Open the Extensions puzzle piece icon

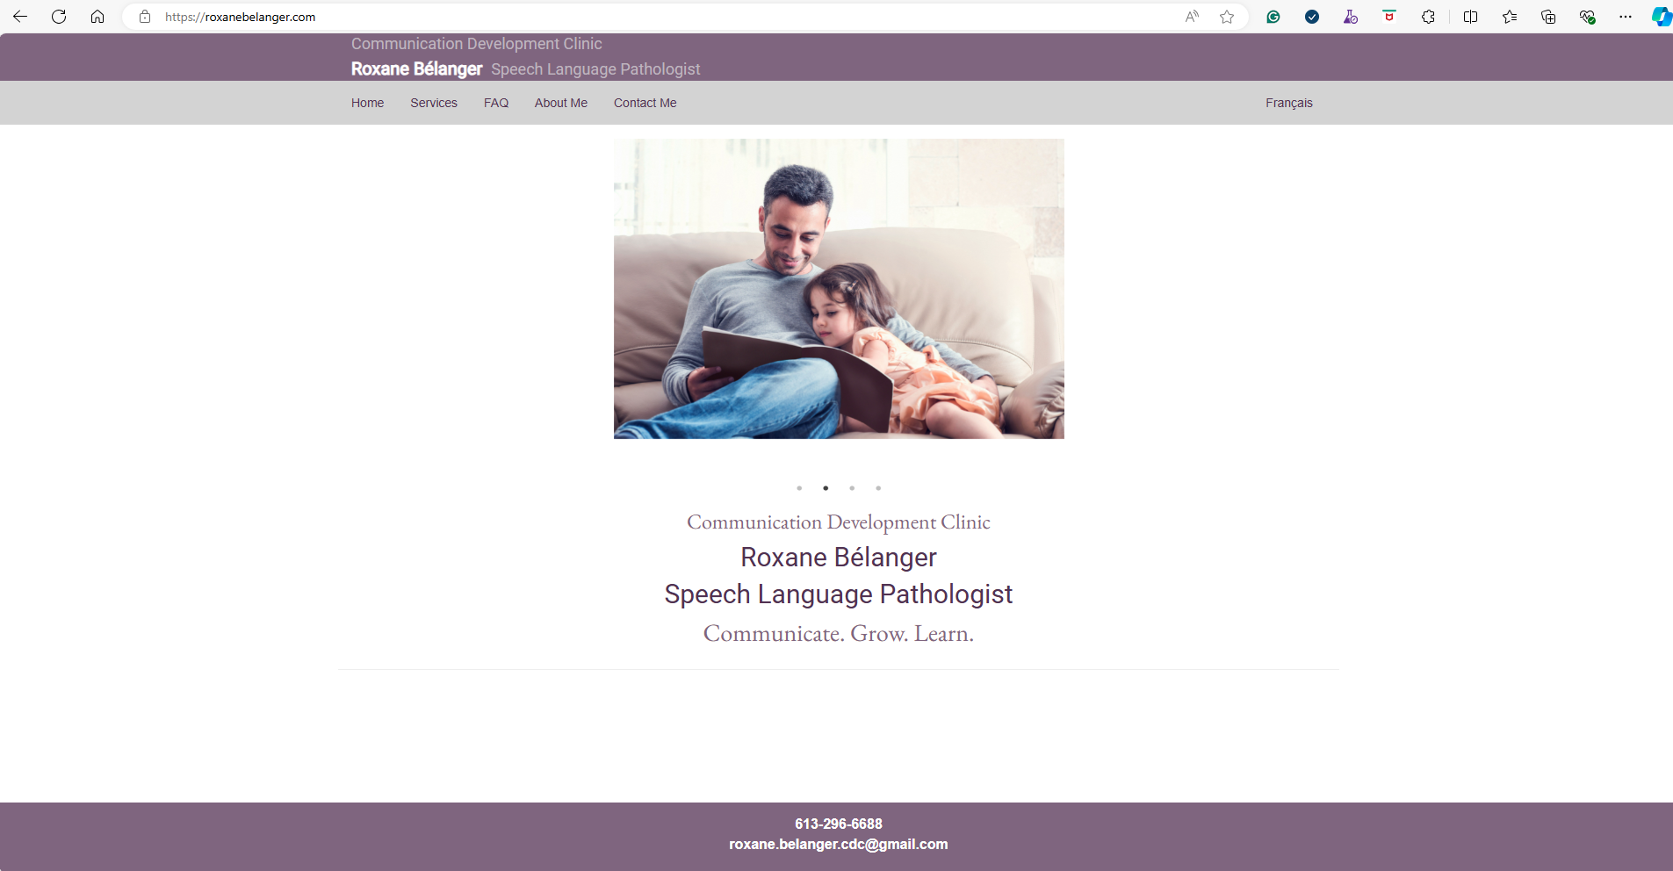[1428, 17]
